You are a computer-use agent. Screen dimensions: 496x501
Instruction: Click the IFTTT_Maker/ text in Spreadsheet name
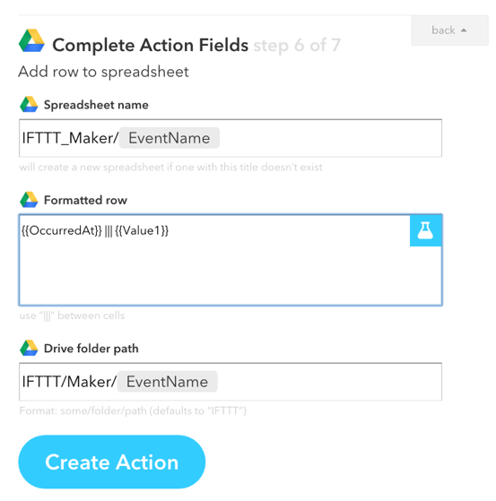point(70,138)
